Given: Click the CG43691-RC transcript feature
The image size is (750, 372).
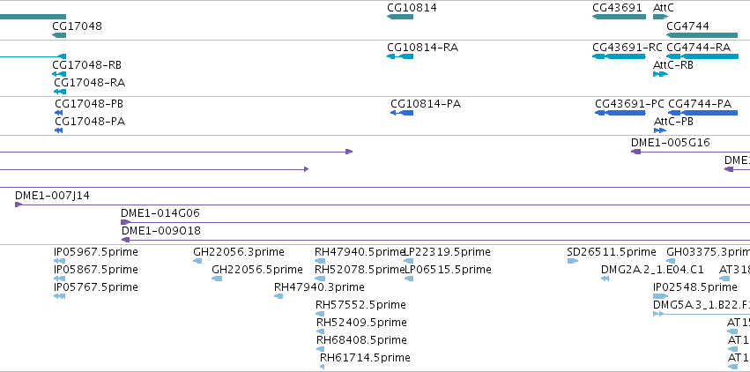Looking at the screenshot, I should [619, 56].
